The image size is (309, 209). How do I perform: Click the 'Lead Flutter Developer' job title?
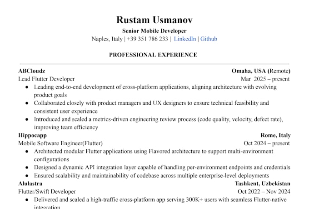[46, 79]
